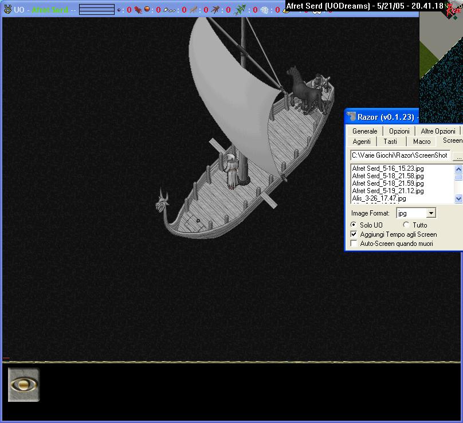Switch to the Tasti tab
Viewport: 463px width, 423px height.
390,142
